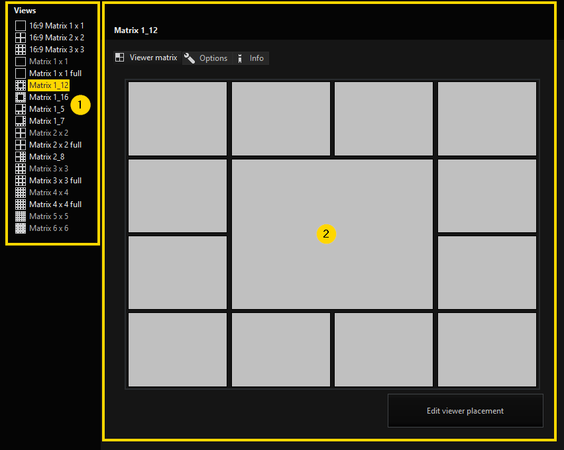The image size is (564, 450).
Task: Click the Matrix 6 x 6 grid icon
Action: point(21,228)
